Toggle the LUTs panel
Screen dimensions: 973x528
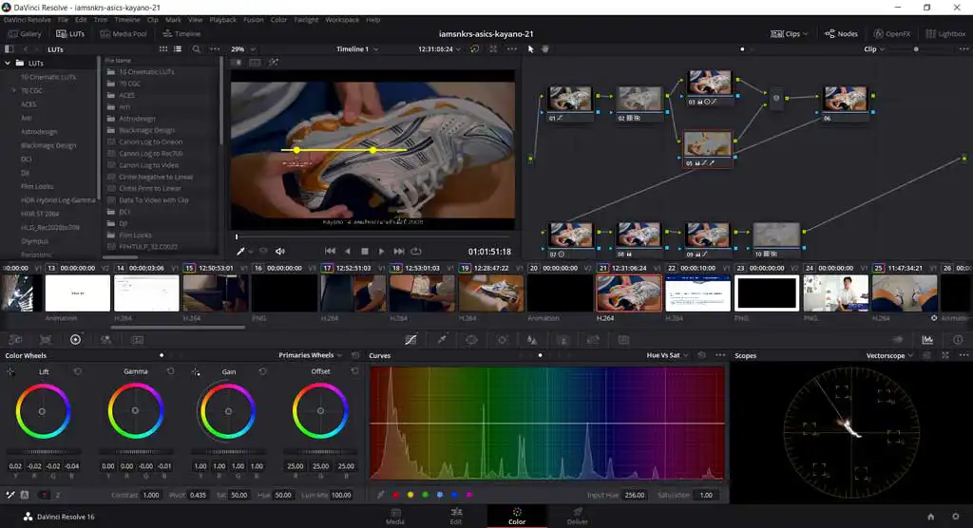tap(70, 33)
